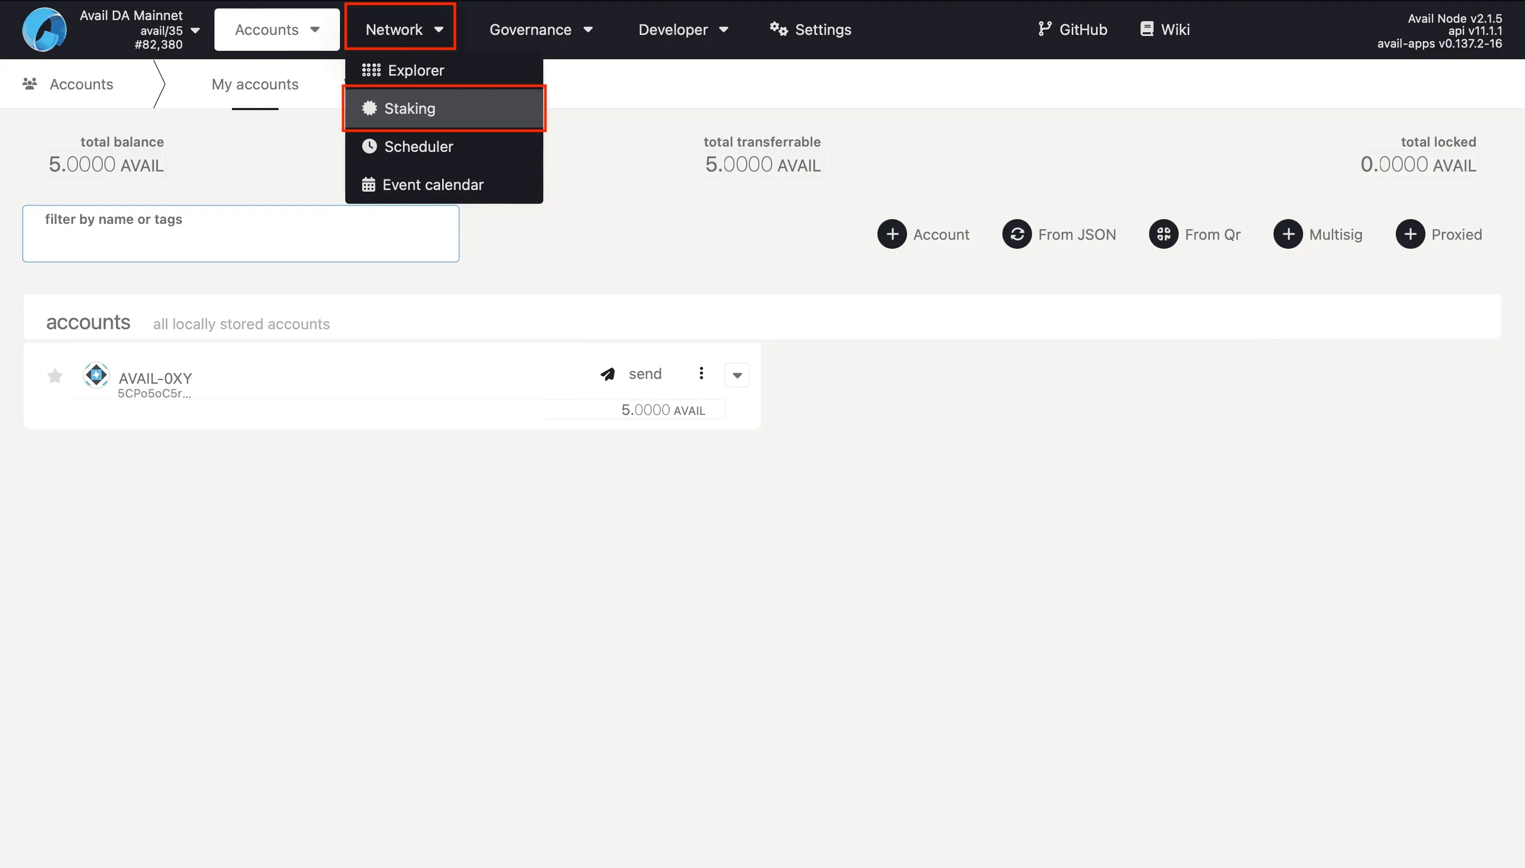
Task: Expand the Governance menu
Action: [541, 29]
